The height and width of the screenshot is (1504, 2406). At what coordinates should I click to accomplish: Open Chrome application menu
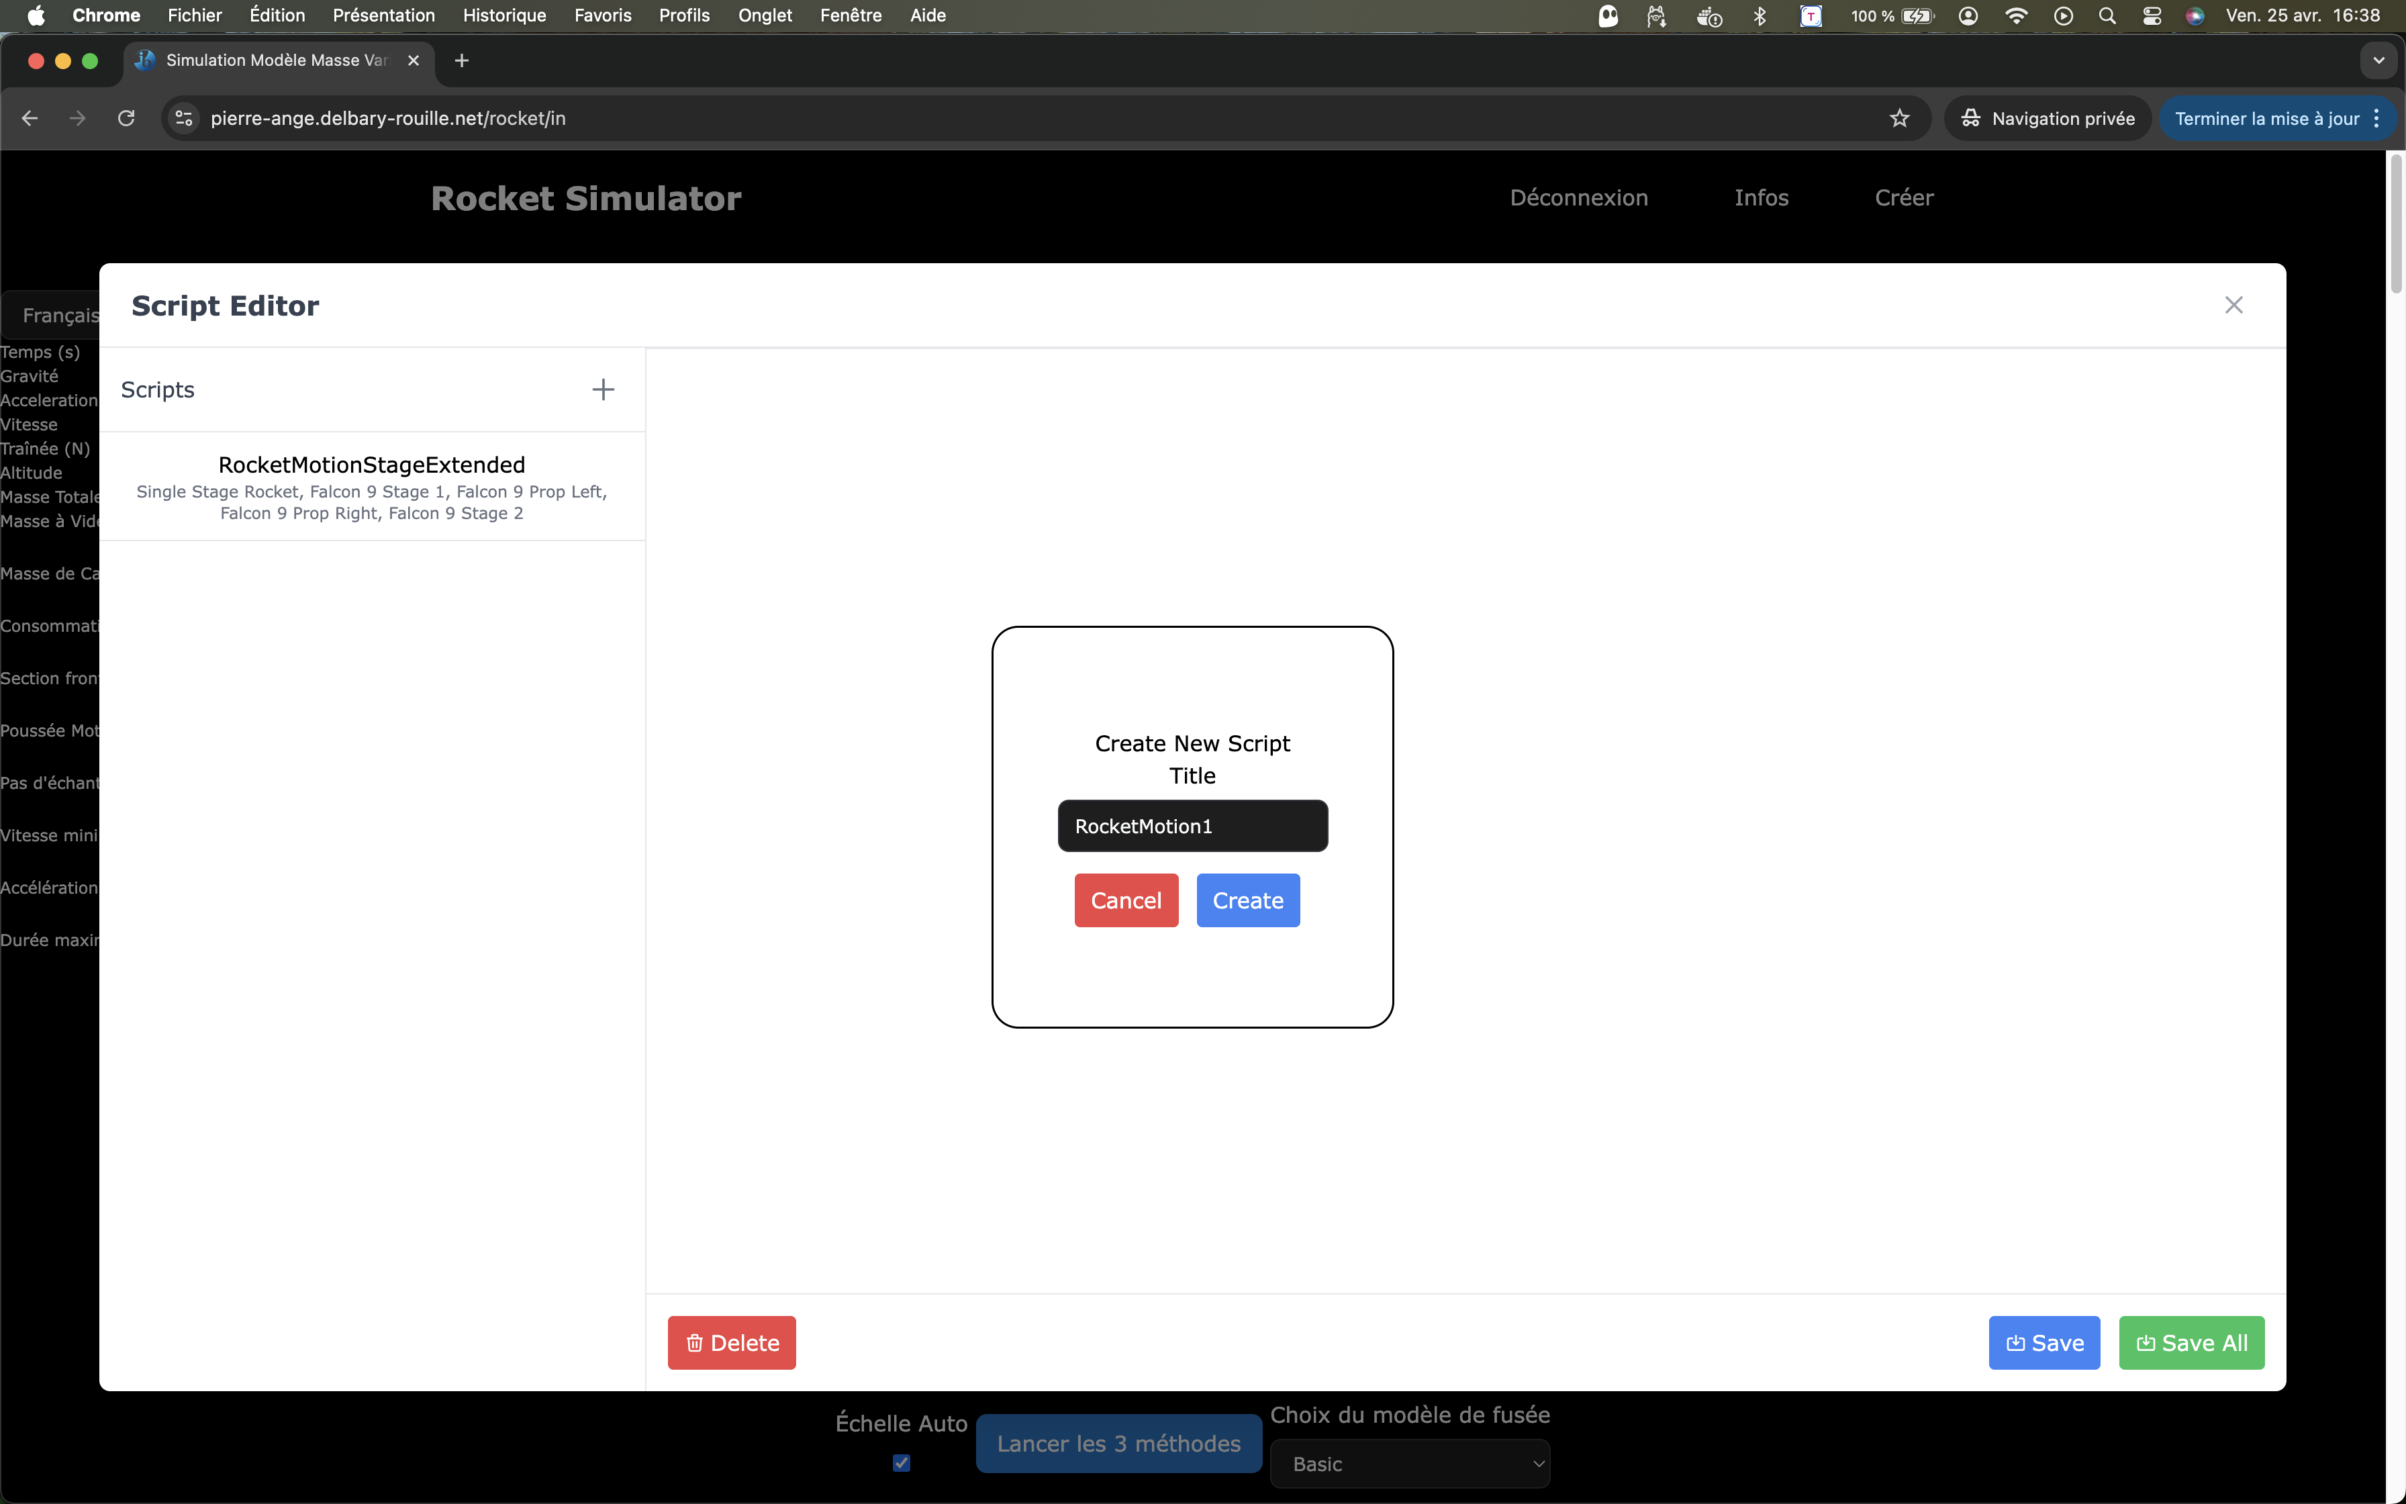coord(106,15)
